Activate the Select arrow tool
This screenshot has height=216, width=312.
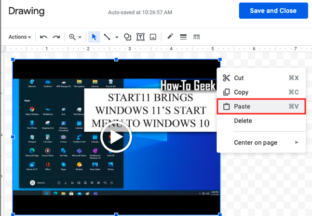(94, 37)
